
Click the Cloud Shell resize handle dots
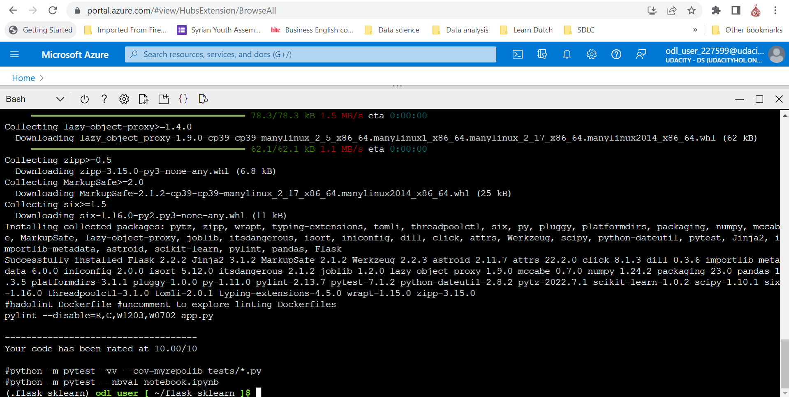click(397, 86)
